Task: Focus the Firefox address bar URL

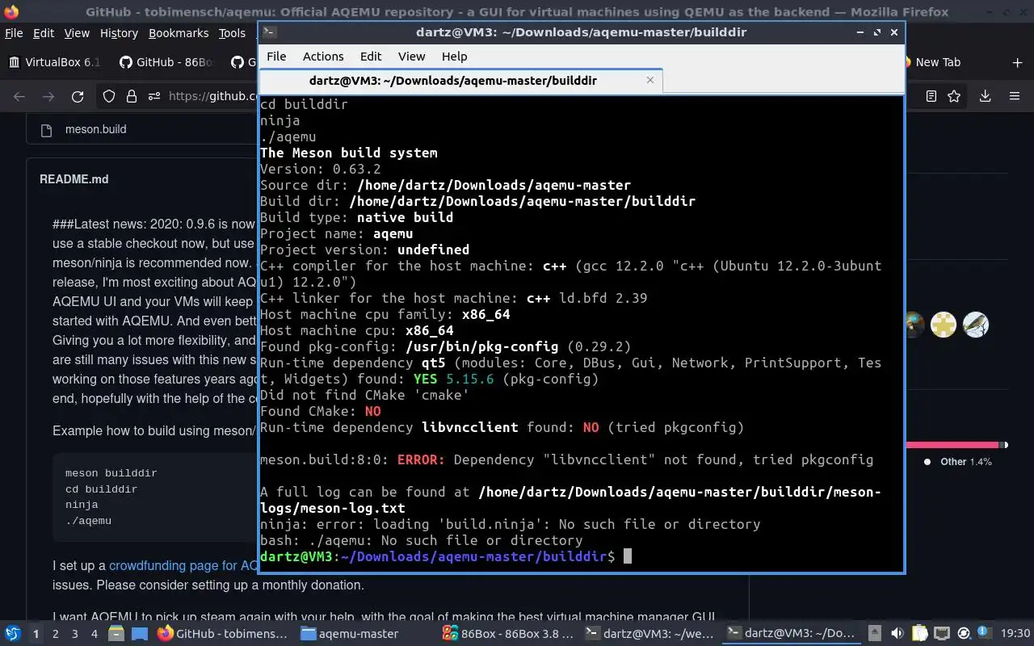Action: 213,96
